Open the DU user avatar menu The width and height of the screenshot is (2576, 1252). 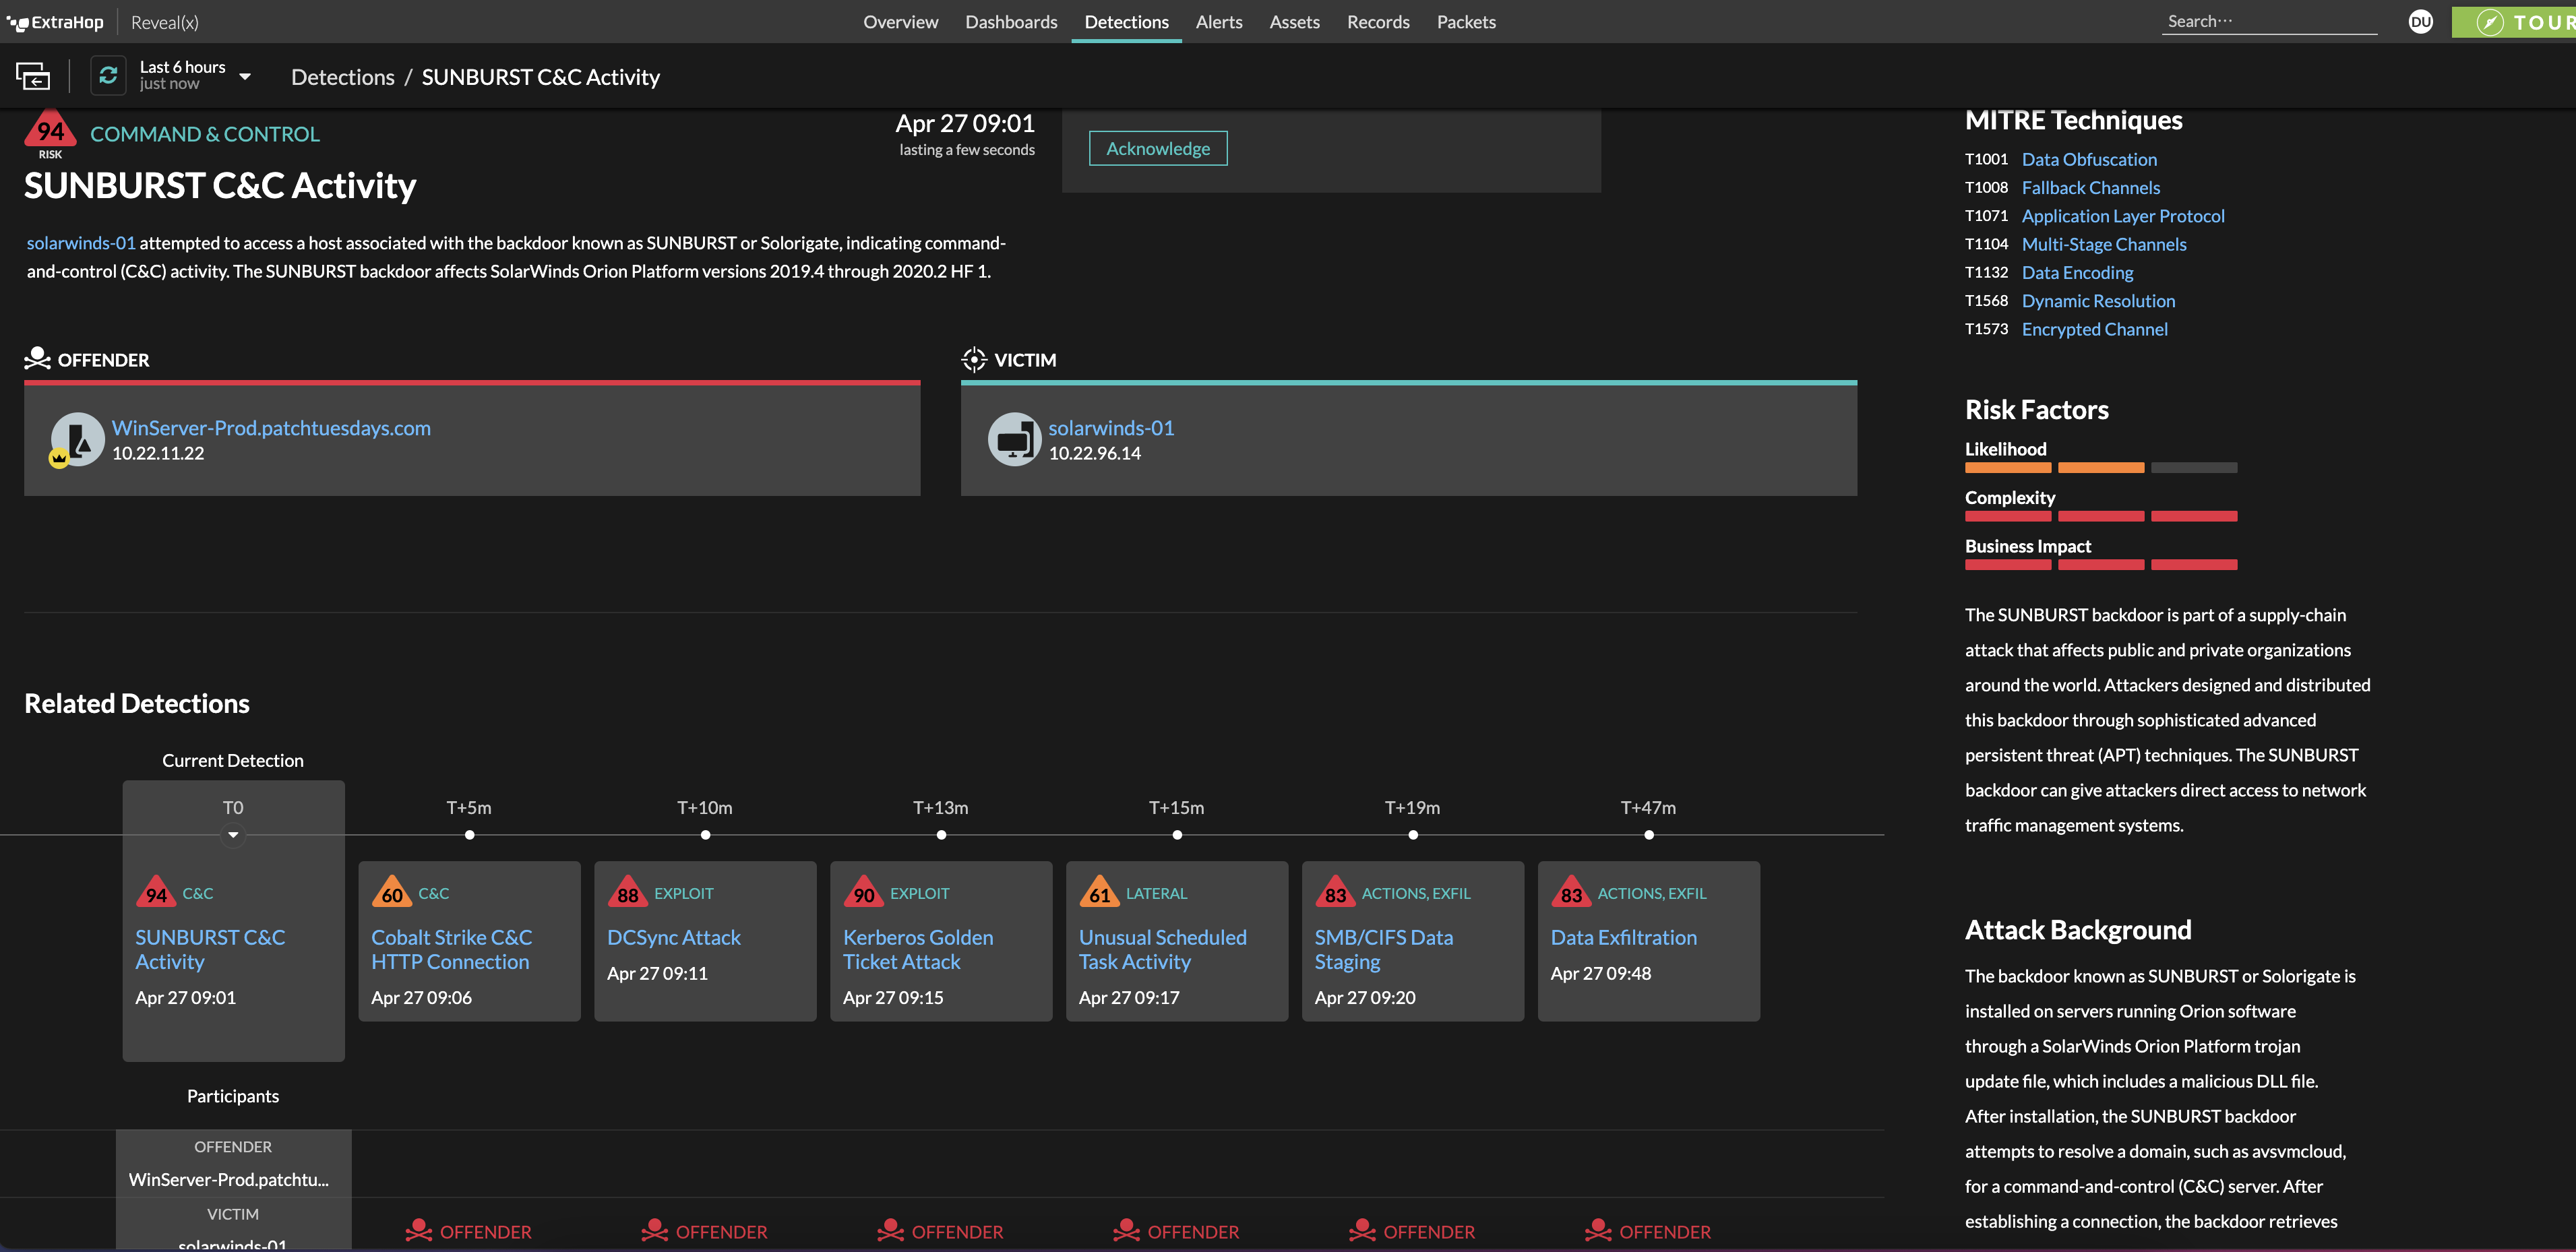coord(2420,22)
